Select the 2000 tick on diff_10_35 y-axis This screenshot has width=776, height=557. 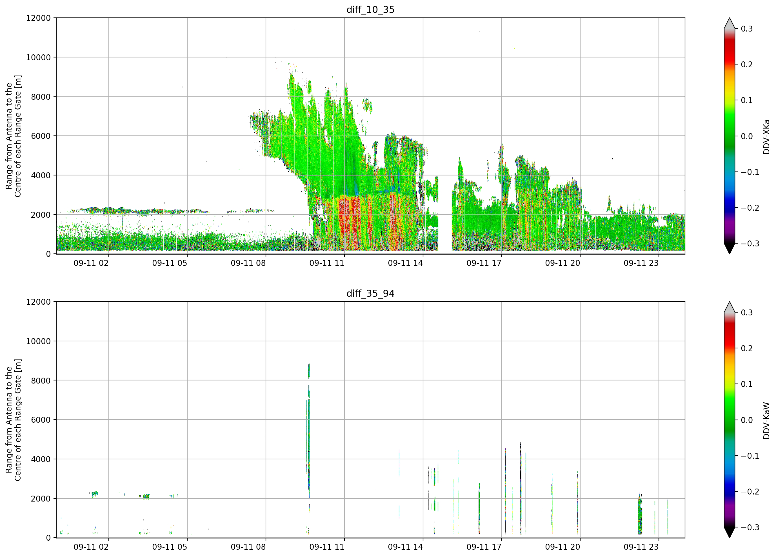click(41, 215)
